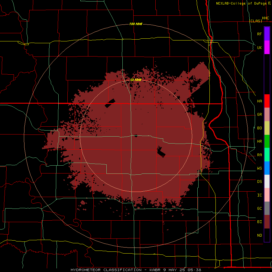
Task: Click the HA legend label
Action: click(259, 101)
